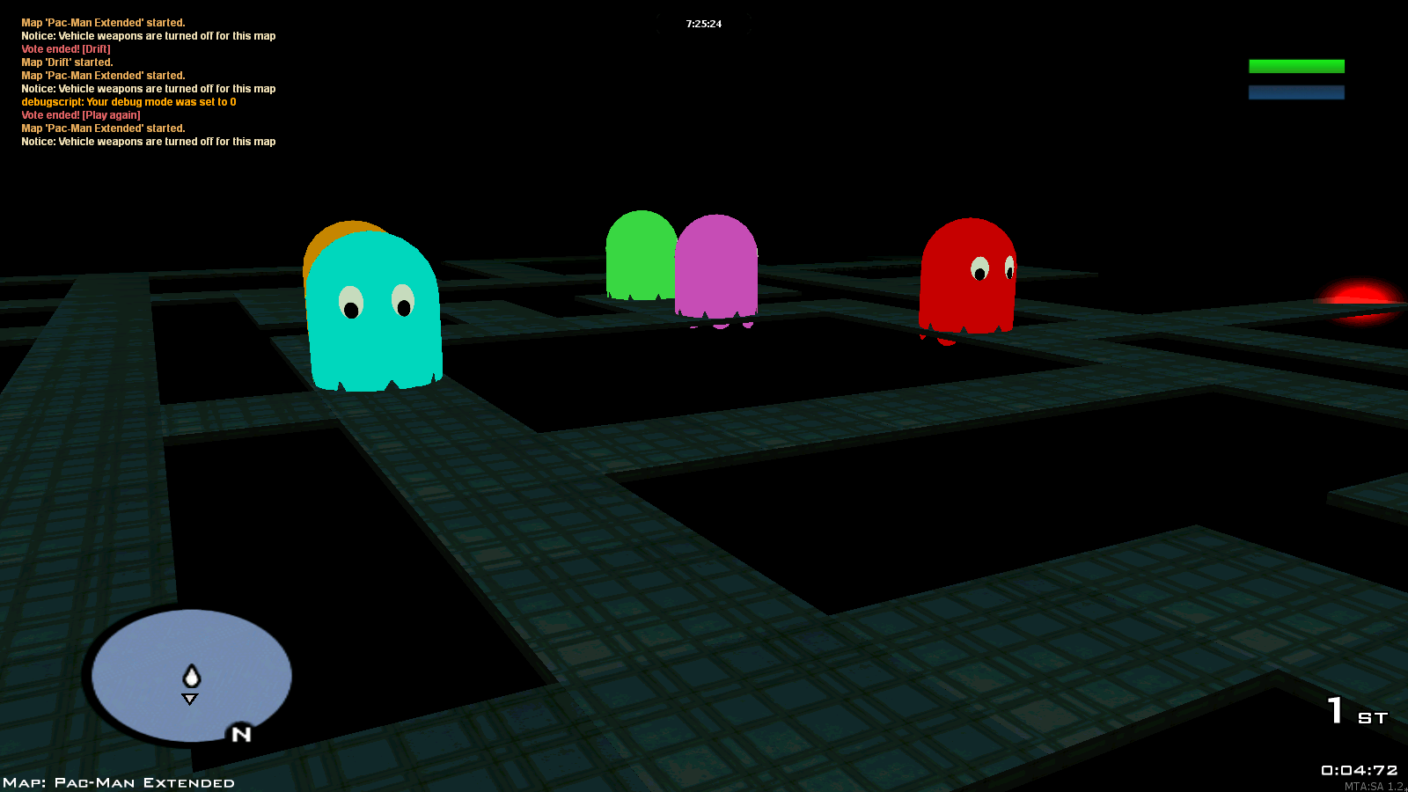Select the 'Vote ended! [Play again]' chat line
1408x792 pixels.
click(81, 115)
